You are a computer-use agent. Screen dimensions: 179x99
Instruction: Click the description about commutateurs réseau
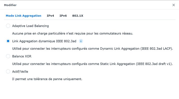73,34
